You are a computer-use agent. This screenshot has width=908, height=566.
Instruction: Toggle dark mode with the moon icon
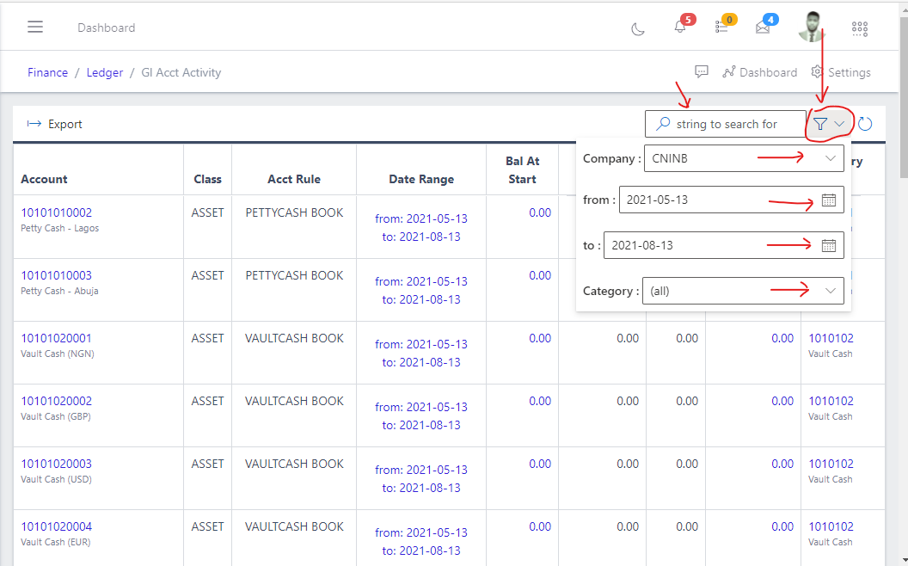tap(637, 28)
